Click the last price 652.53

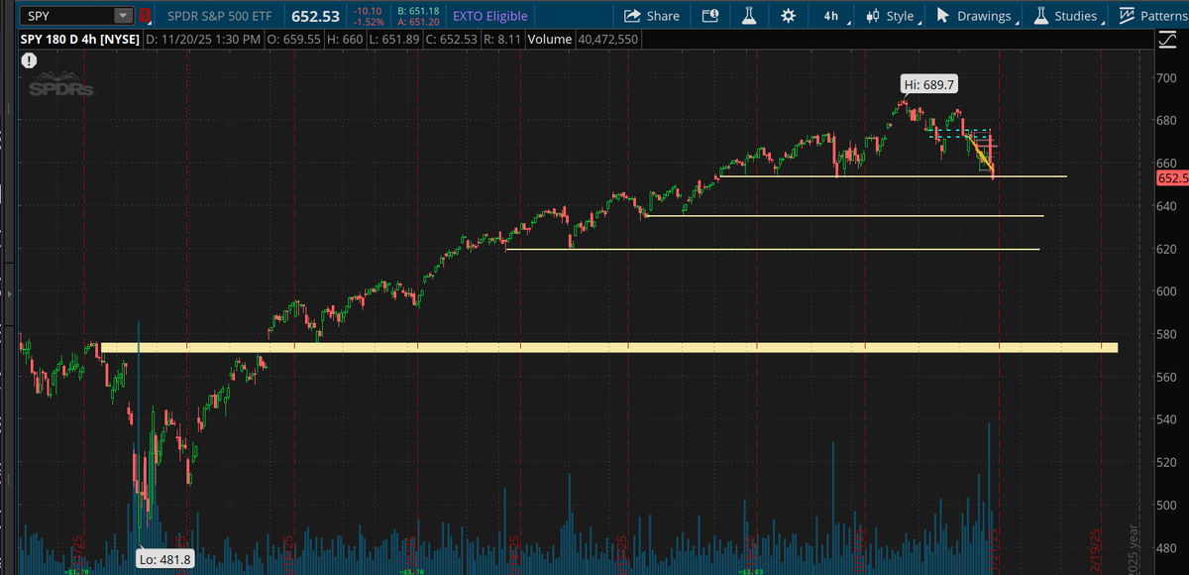314,16
